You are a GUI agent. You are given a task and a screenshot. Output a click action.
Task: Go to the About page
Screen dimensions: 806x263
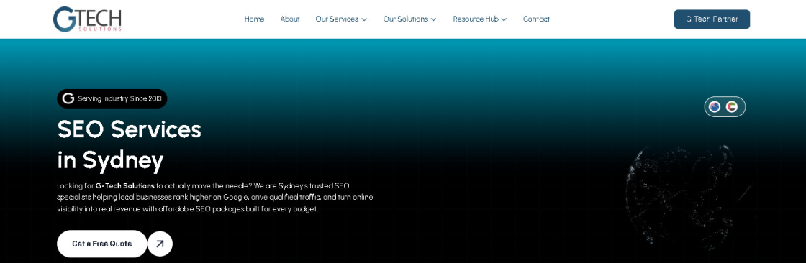pos(290,19)
